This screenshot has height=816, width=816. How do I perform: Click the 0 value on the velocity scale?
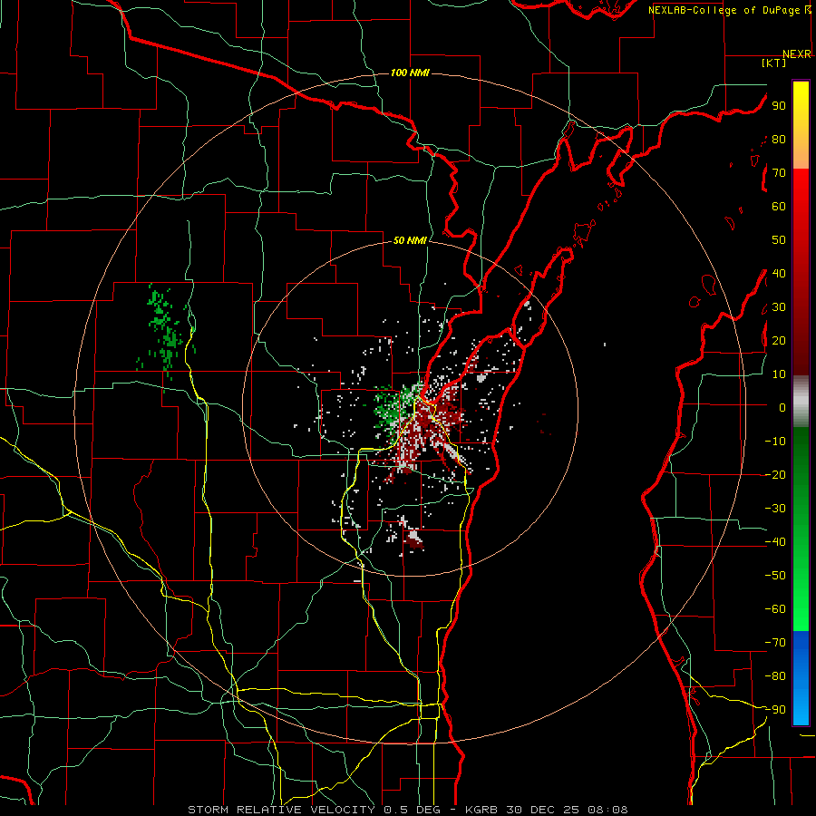782,407
